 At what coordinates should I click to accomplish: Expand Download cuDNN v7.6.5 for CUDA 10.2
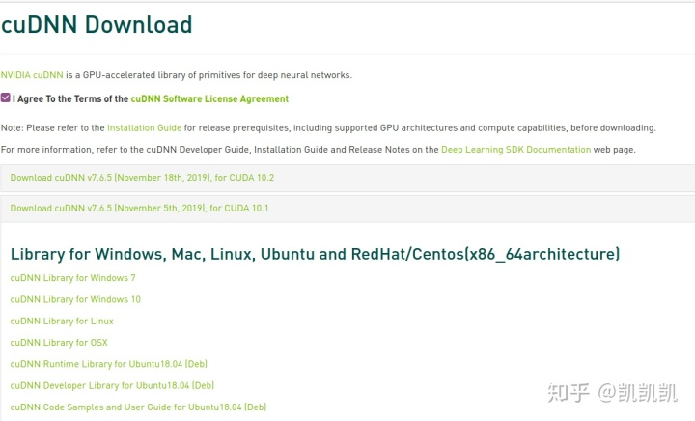click(142, 178)
